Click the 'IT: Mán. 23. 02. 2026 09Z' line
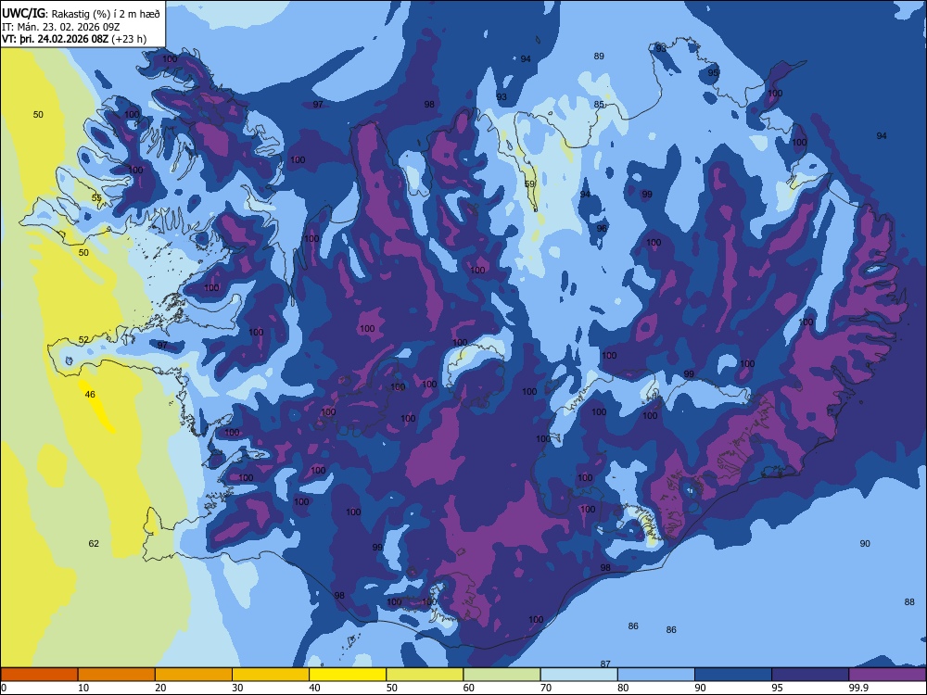 point(61,27)
